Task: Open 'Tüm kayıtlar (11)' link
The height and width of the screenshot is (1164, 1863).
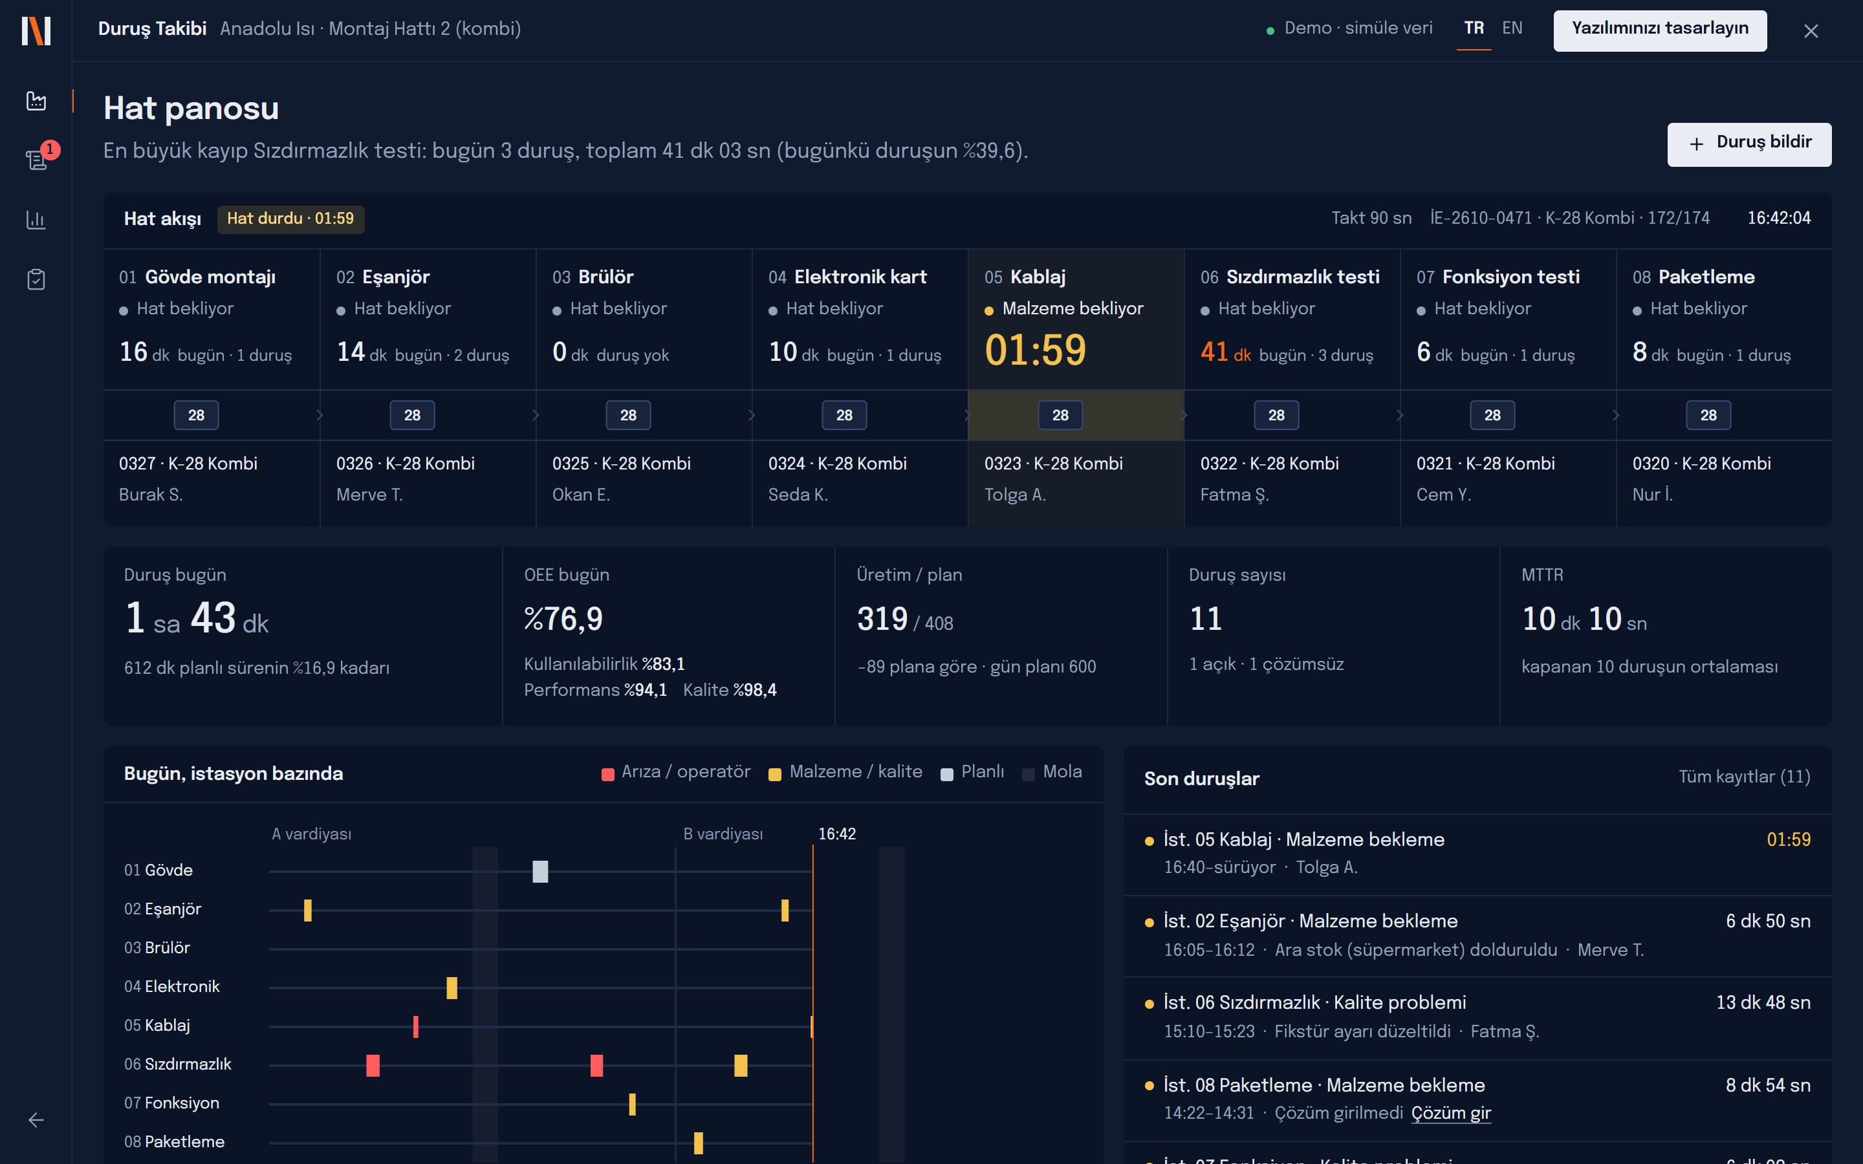Action: pyautogui.click(x=1744, y=777)
